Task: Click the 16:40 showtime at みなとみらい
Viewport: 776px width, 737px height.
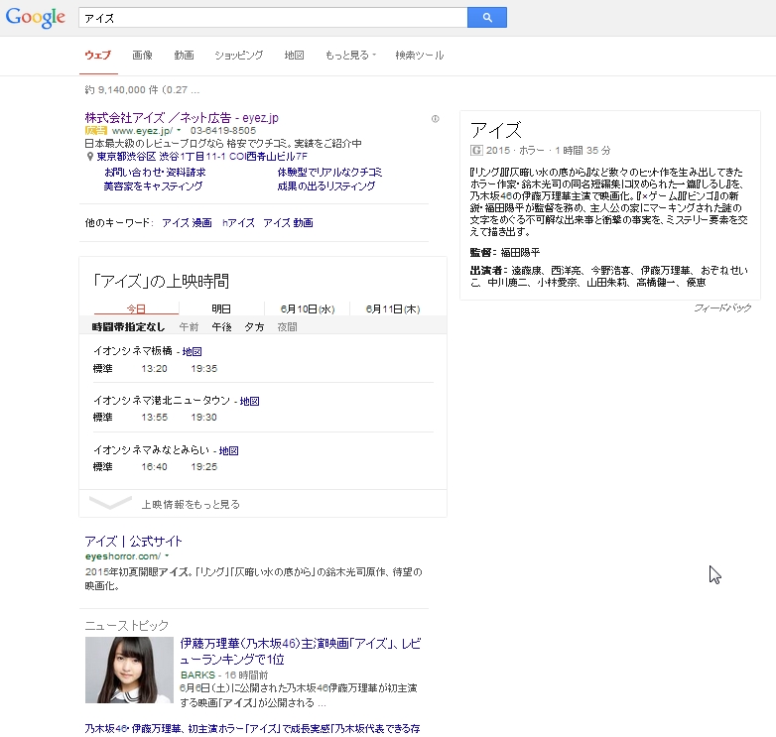Action: 155,466
